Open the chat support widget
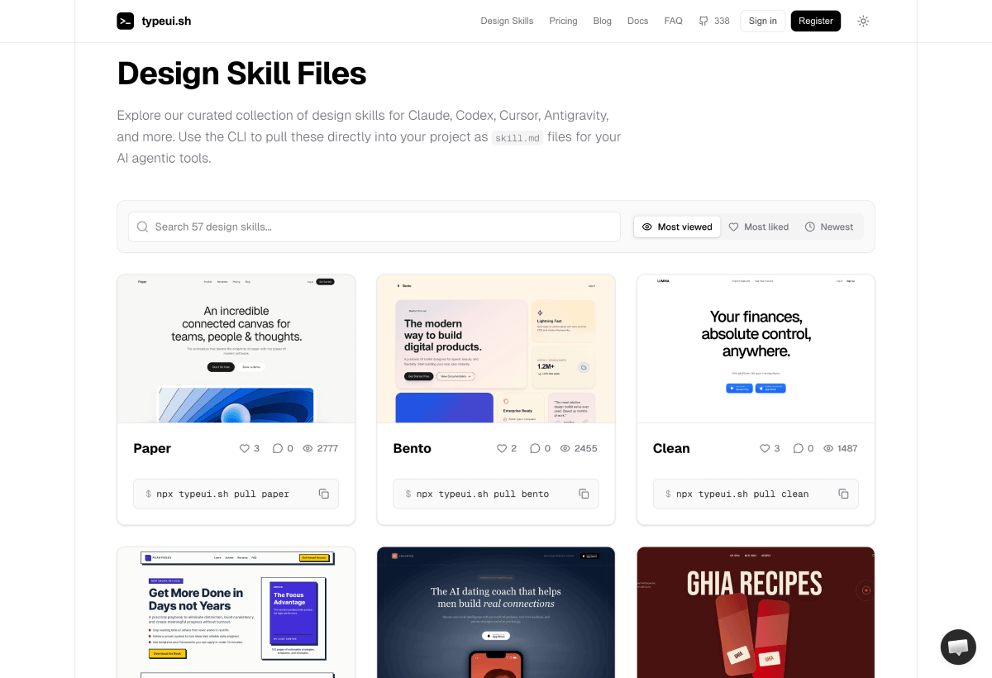Screen dimensions: 992x678 [958, 647]
